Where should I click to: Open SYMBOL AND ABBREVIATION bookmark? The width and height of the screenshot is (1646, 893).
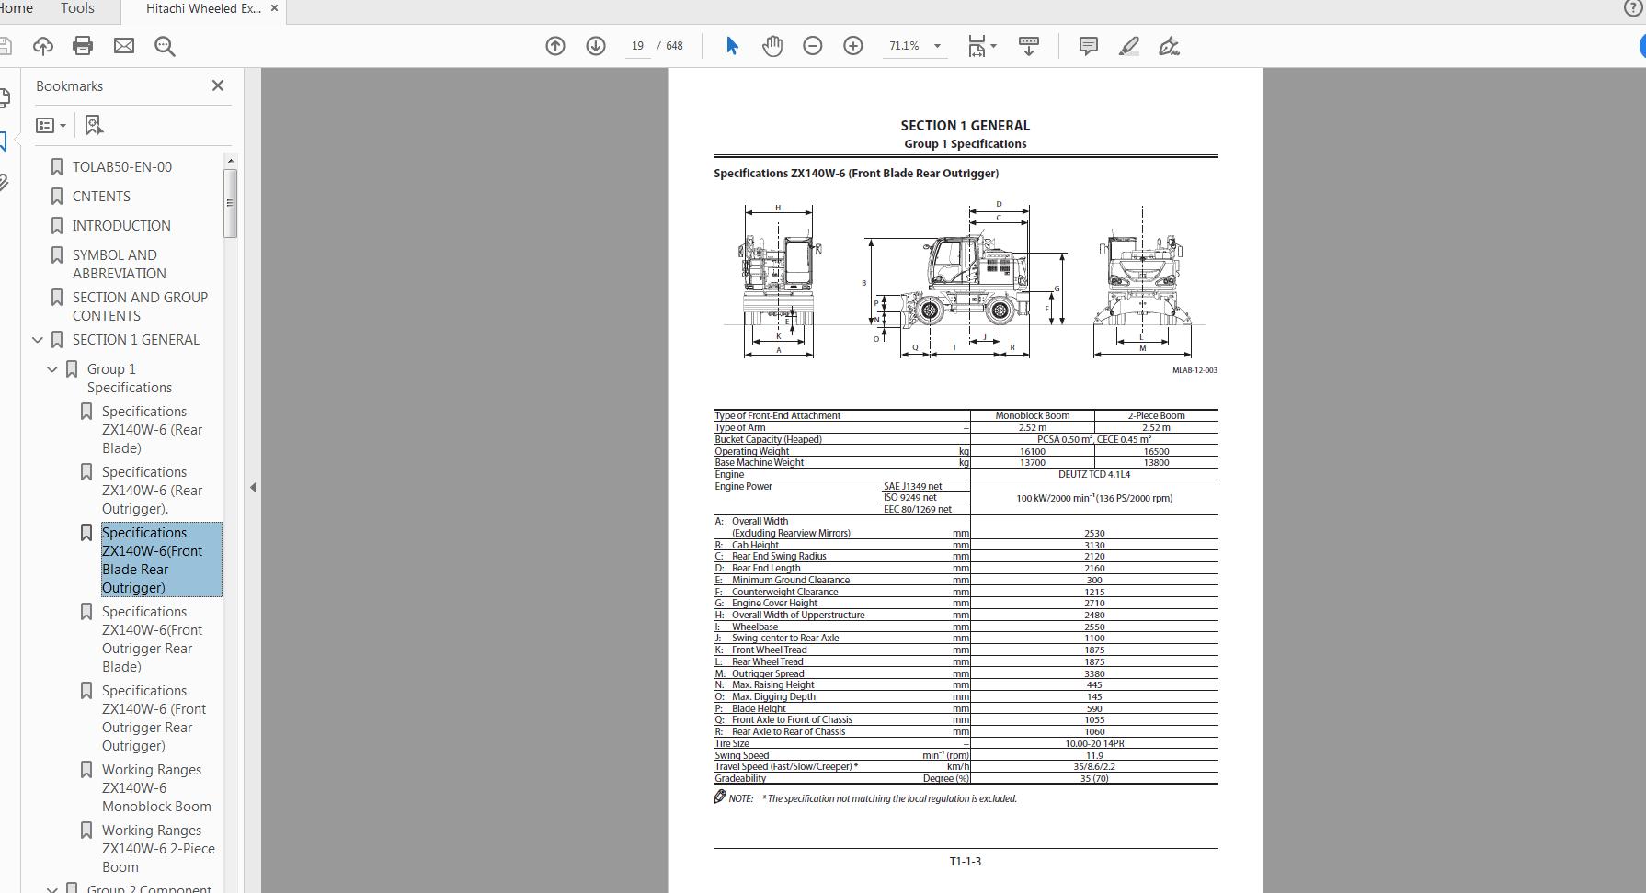coord(120,265)
